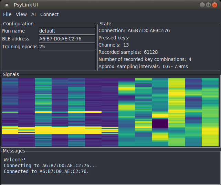Click the 'Connecting to A6:B7:D0:AE:C2:76...' message

[x=51, y=166]
